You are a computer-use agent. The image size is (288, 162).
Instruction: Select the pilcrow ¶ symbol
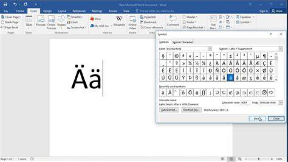264,56
